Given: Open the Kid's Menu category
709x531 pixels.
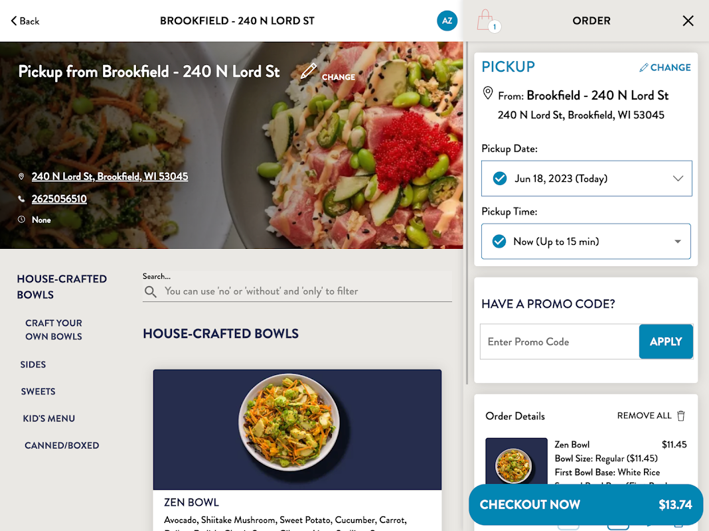Looking at the screenshot, I should tap(49, 418).
